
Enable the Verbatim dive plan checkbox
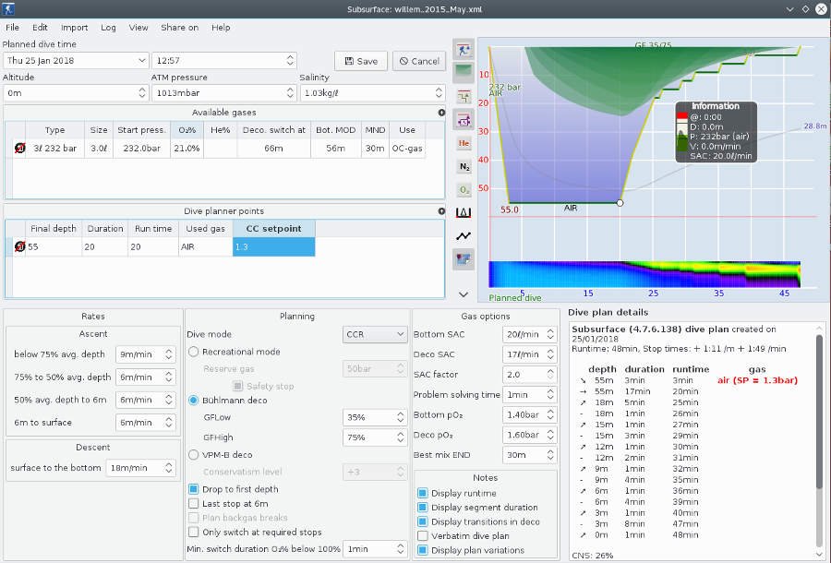(423, 535)
